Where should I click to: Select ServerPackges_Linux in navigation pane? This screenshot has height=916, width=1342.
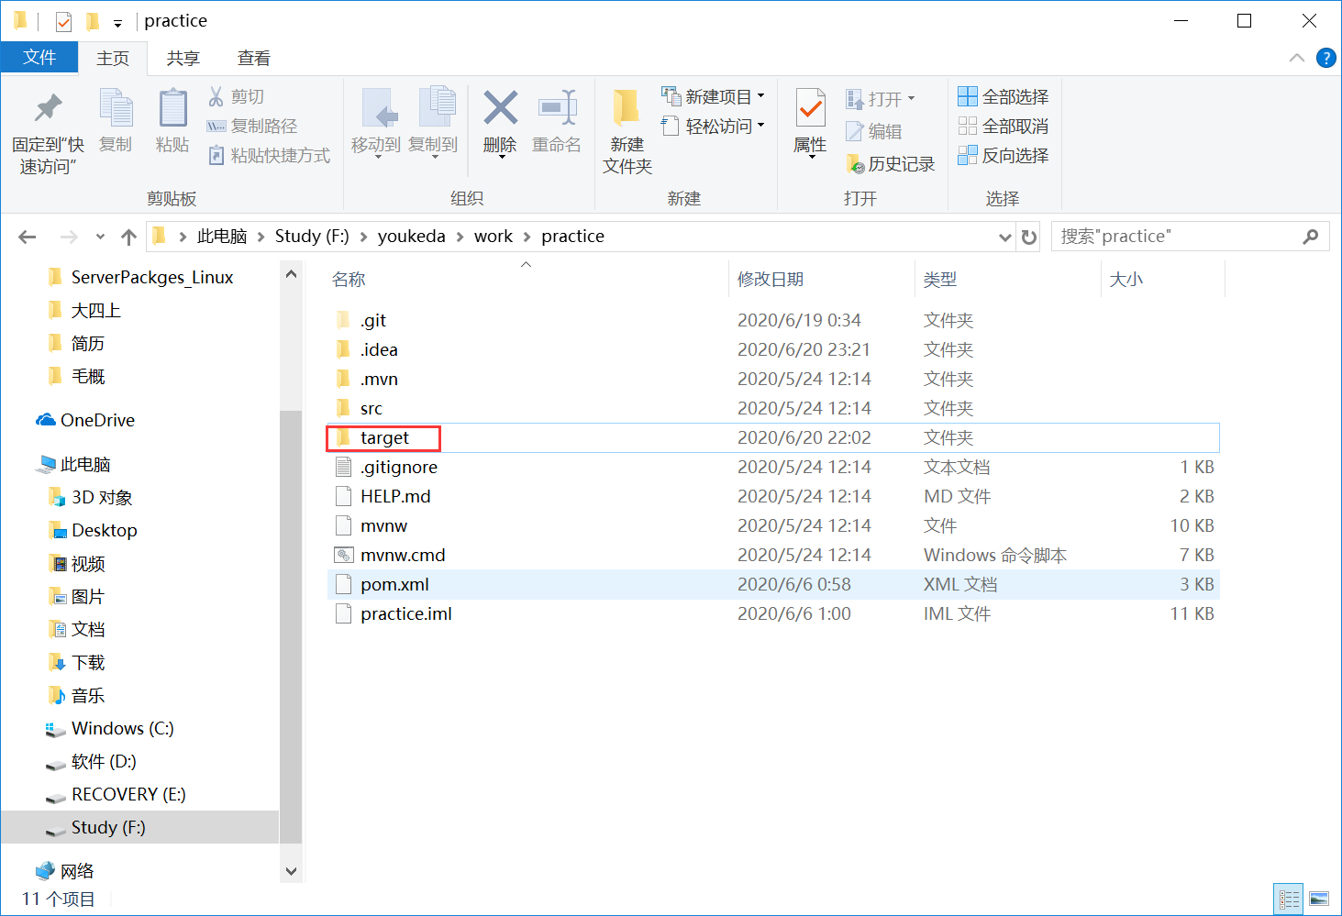[x=140, y=277]
